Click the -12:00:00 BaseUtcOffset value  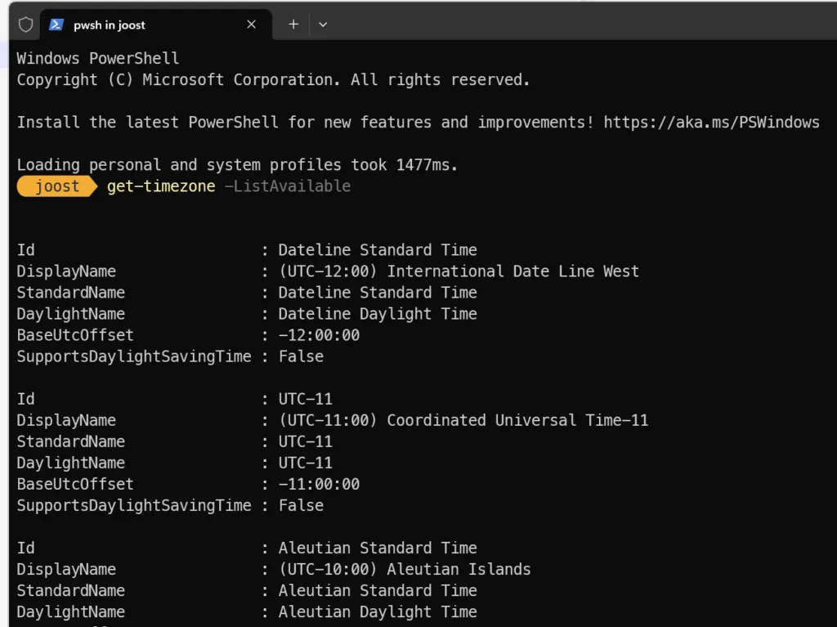(319, 335)
